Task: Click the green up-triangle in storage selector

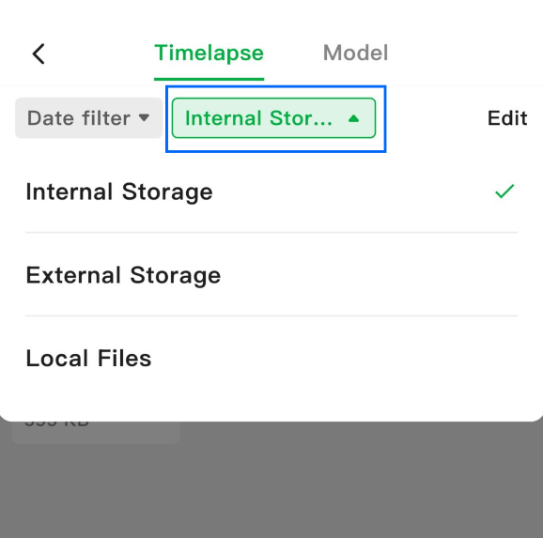Action: 353,118
